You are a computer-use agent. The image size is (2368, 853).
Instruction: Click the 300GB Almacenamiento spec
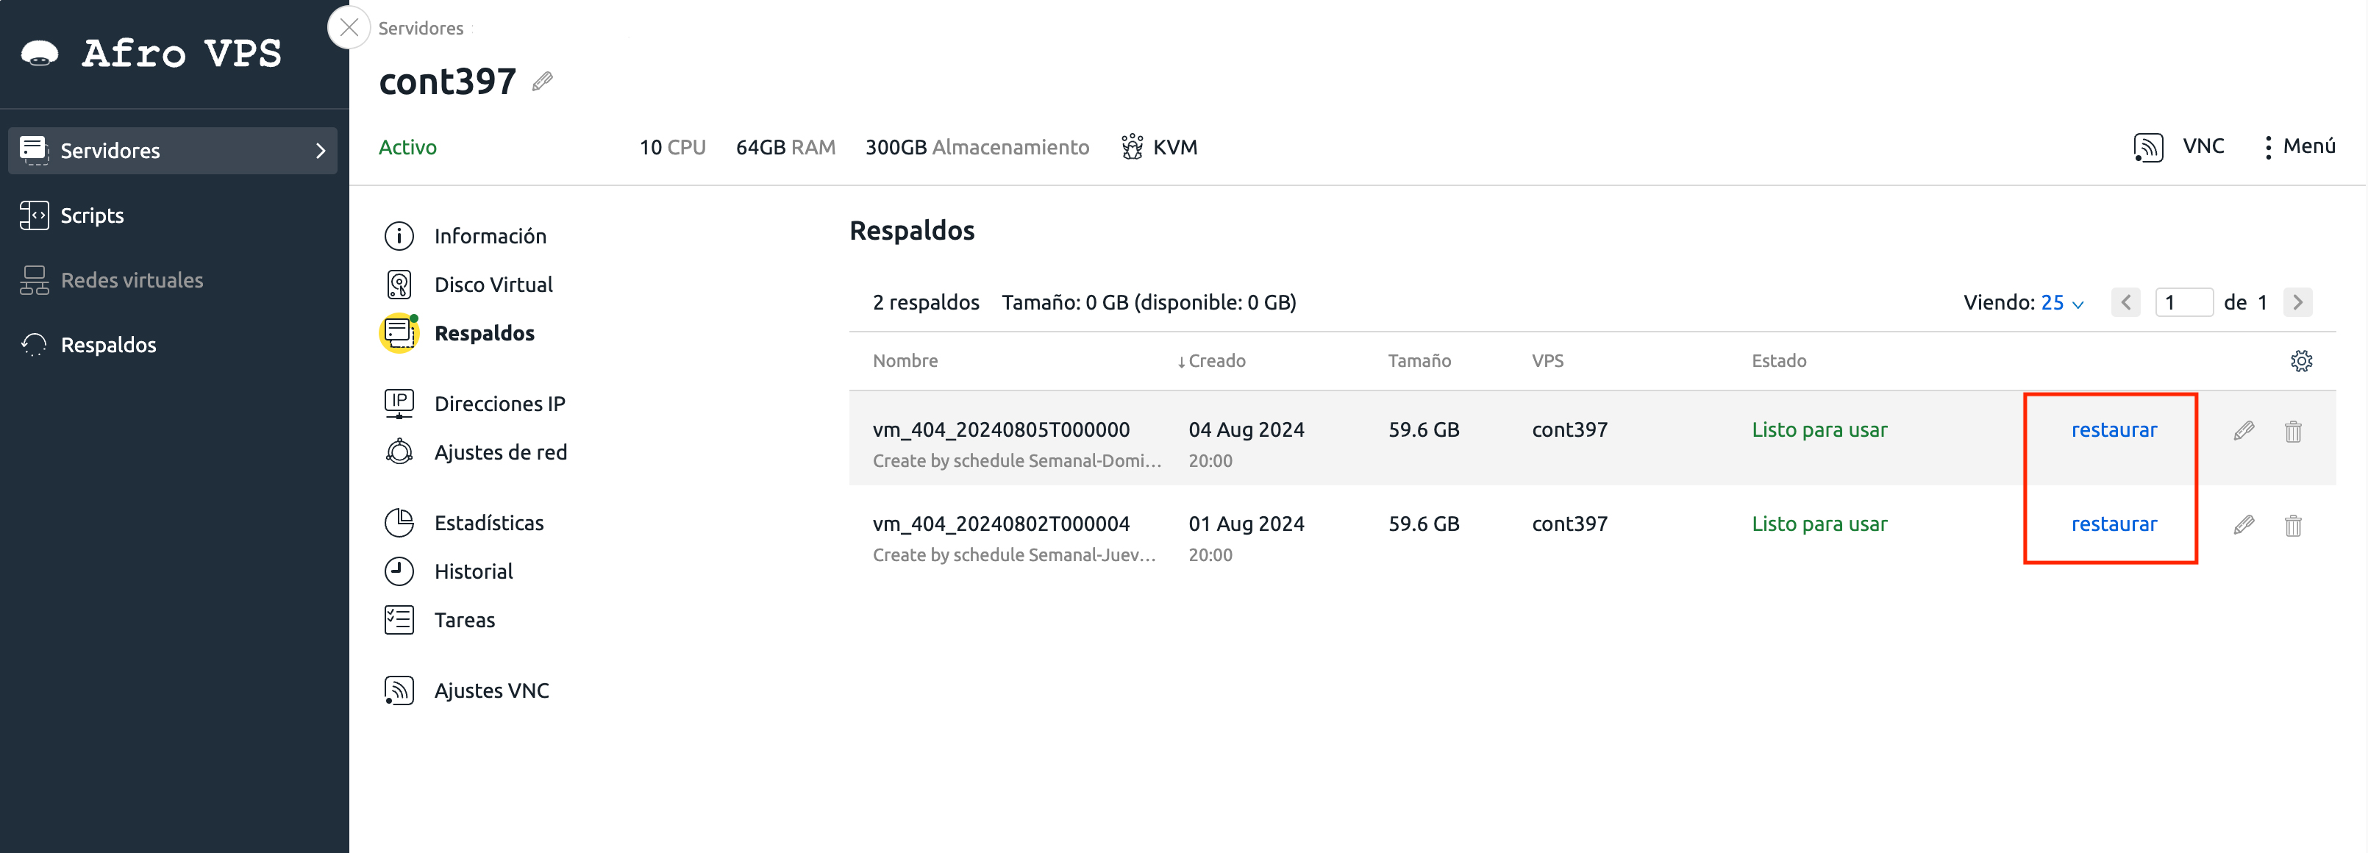pos(977,147)
